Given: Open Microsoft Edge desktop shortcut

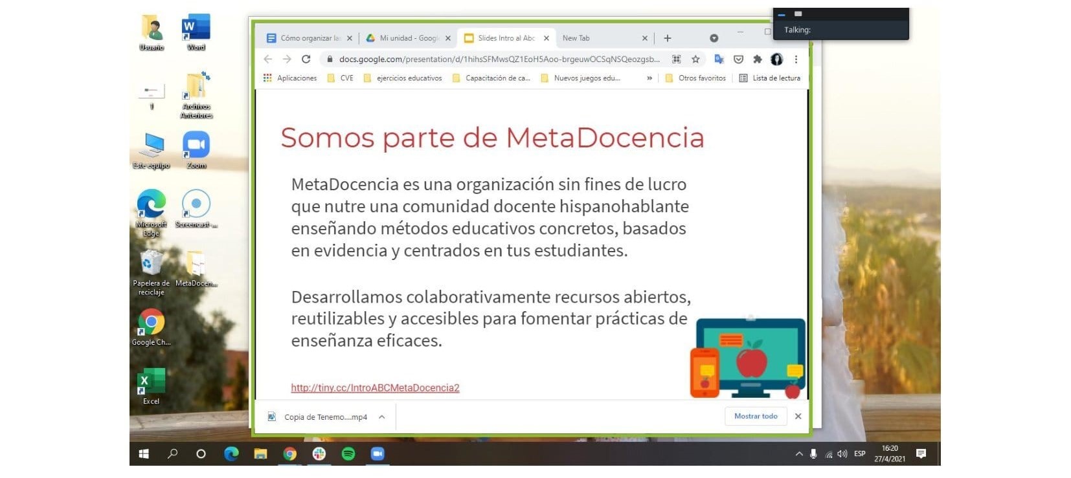Looking at the screenshot, I should click(152, 212).
